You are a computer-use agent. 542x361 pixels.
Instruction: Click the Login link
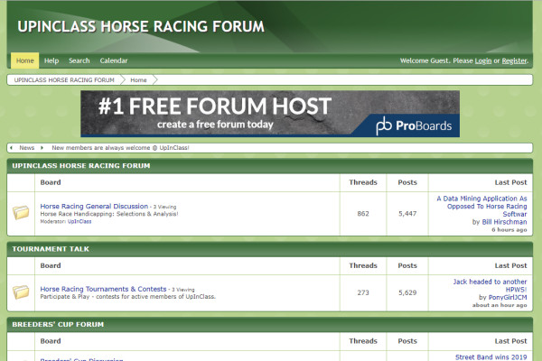[x=483, y=60]
